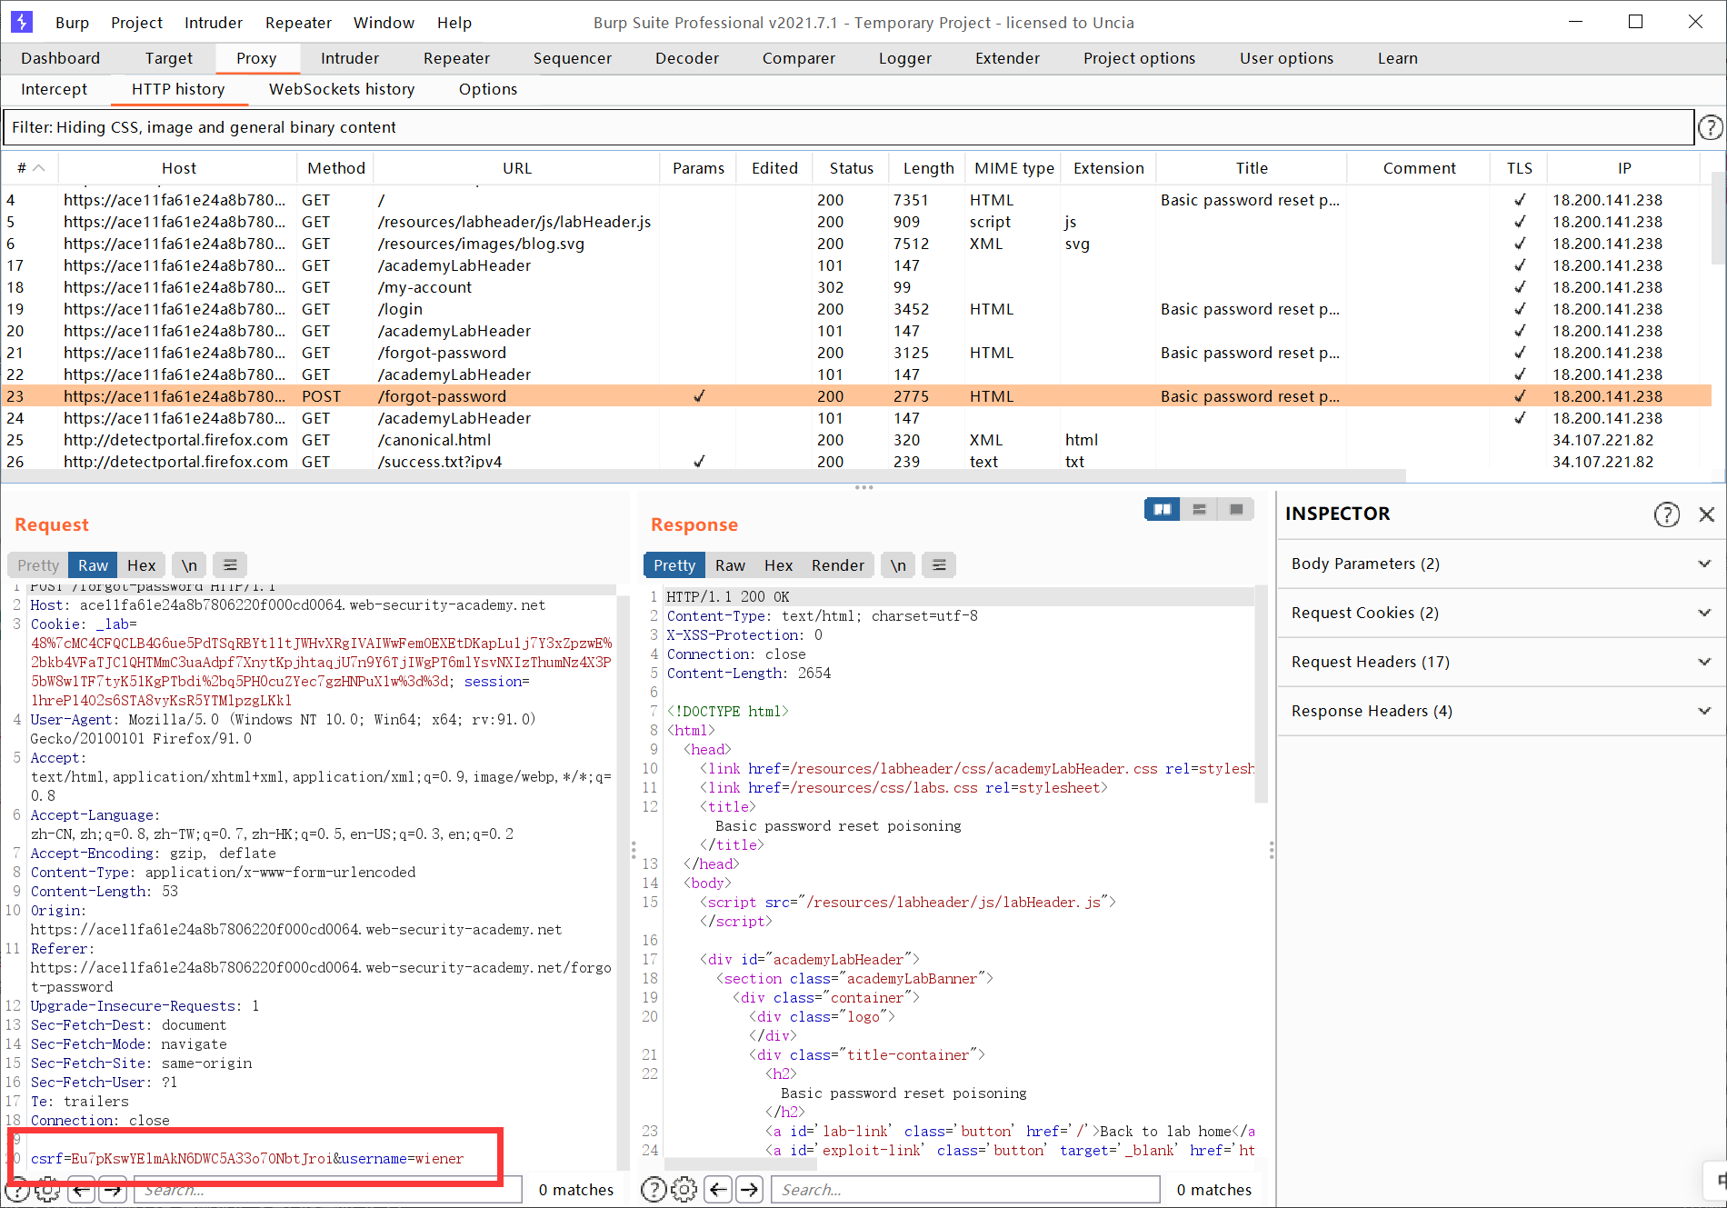Sort by the MIME type column
The height and width of the screenshot is (1208, 1727).
[1013, 168]
